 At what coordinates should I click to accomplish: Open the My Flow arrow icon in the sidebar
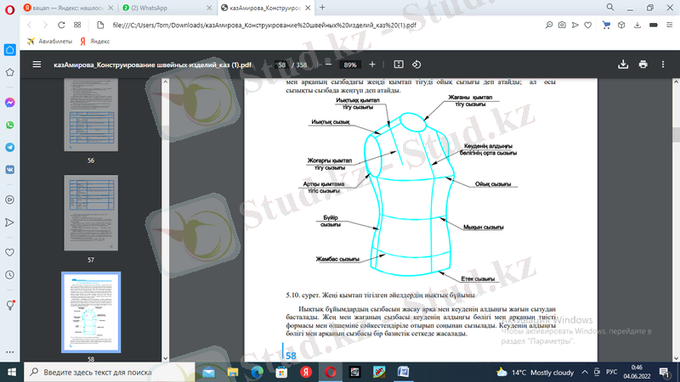(x=9, y=222)
